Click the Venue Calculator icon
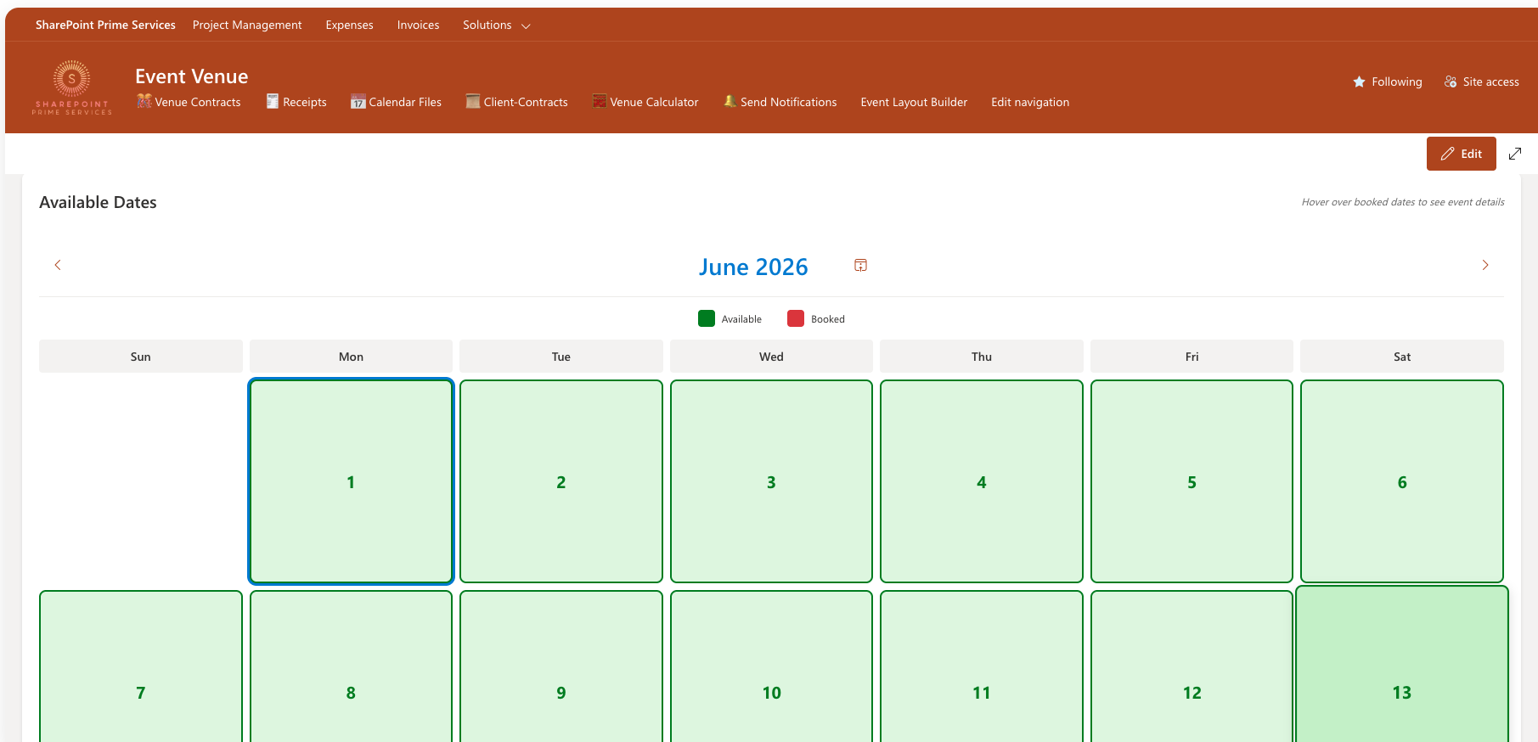1538x742 pixels. (600, 101)
